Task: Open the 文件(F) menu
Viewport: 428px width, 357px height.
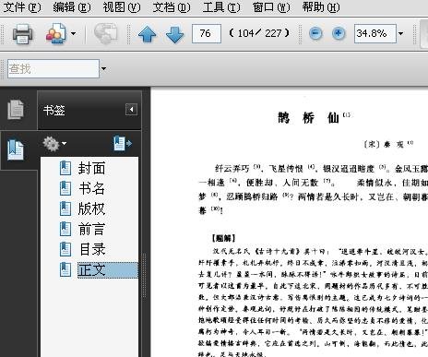Action: (x=22, y=6)
